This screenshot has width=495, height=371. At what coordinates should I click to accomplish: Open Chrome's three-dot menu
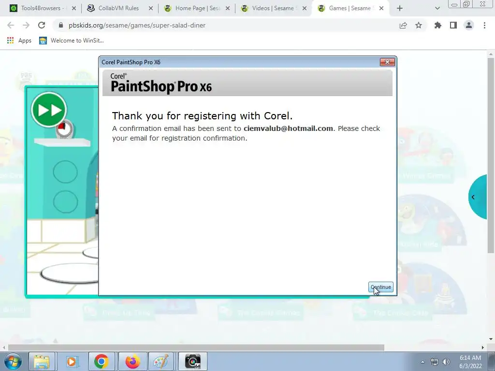[x=484, y=25]
